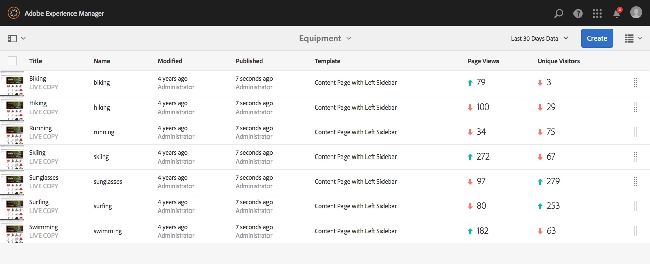This screenshot has width=650, height=264.
Task: Open the Last 30 Days Data dropdown
Action: tap(540, 38)
